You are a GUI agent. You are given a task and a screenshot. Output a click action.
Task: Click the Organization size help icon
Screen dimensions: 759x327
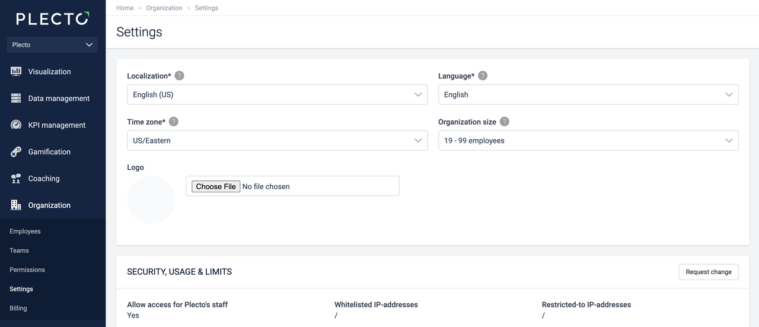point(505,122)
